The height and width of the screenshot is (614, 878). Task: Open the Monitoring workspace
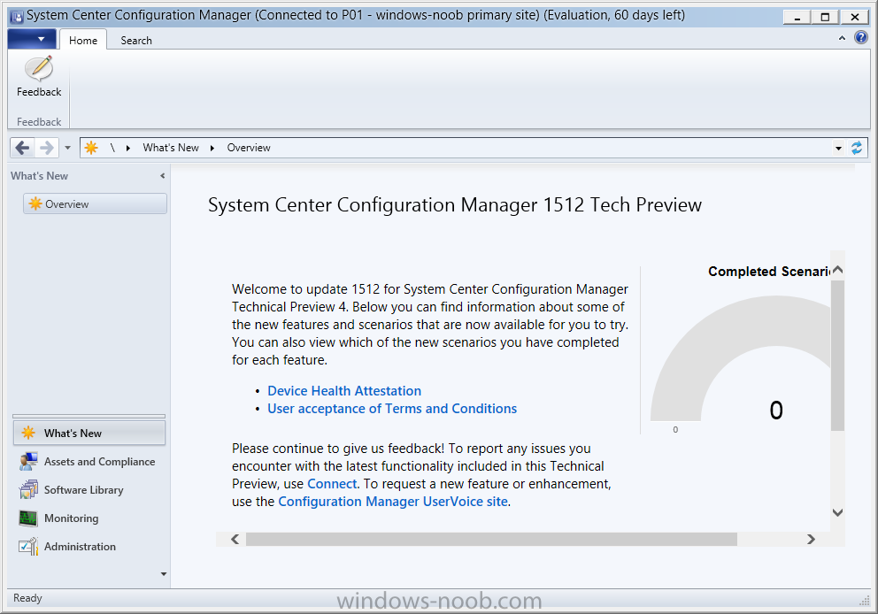(x=89, y=518)
